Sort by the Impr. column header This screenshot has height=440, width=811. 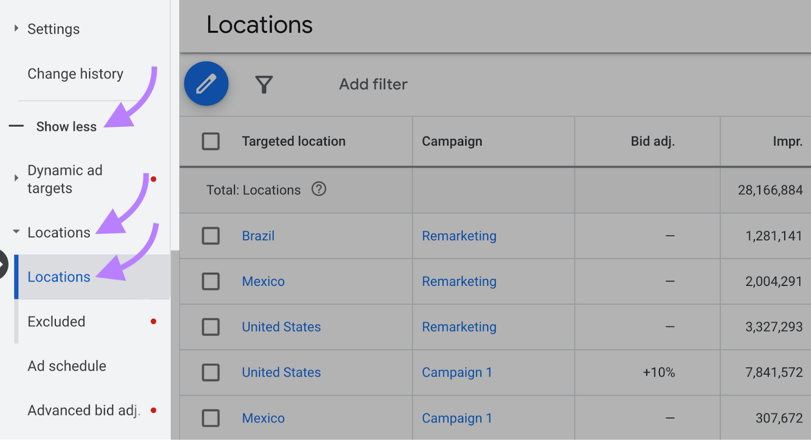[787, 141]
